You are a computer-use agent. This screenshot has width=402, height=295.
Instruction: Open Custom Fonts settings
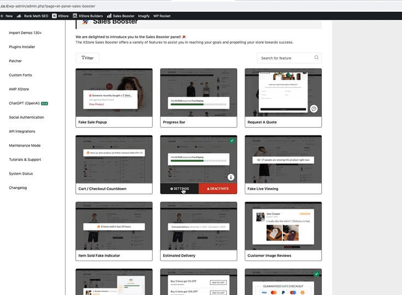tap(21, 75)
